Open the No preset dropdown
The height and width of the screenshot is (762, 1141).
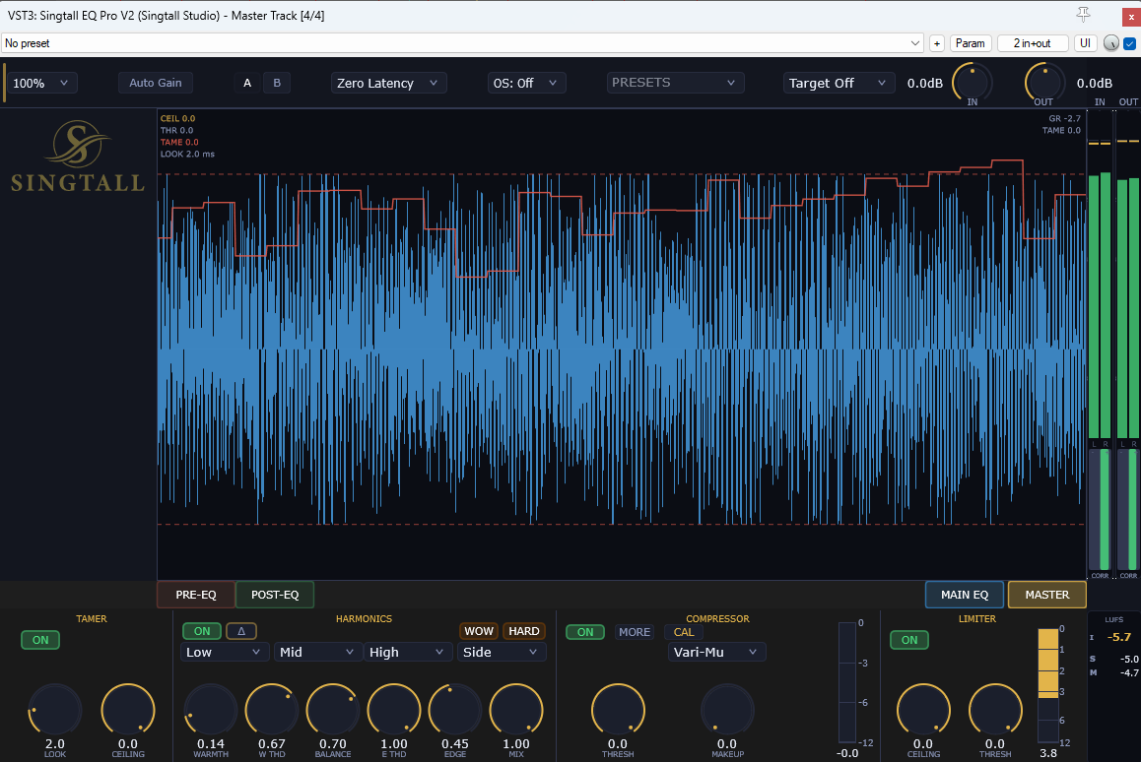click(x=462, y=43)
